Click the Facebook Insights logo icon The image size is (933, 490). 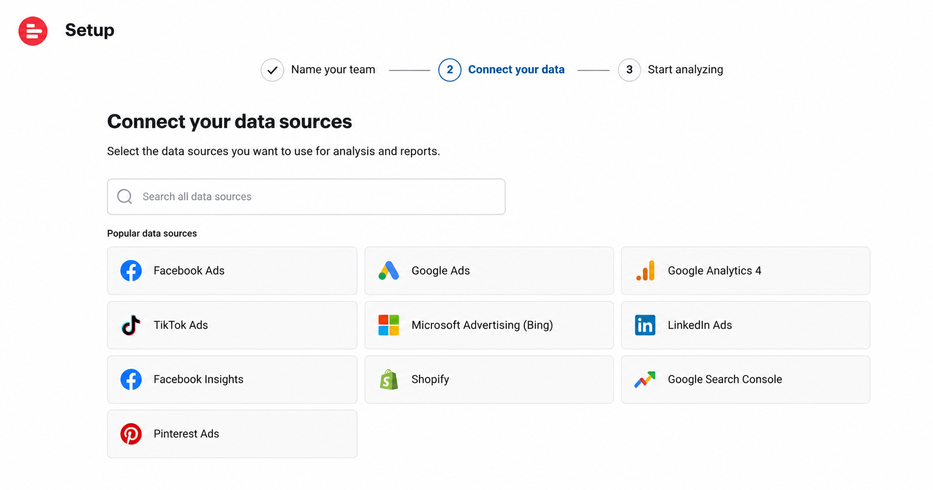click(131, 379)
